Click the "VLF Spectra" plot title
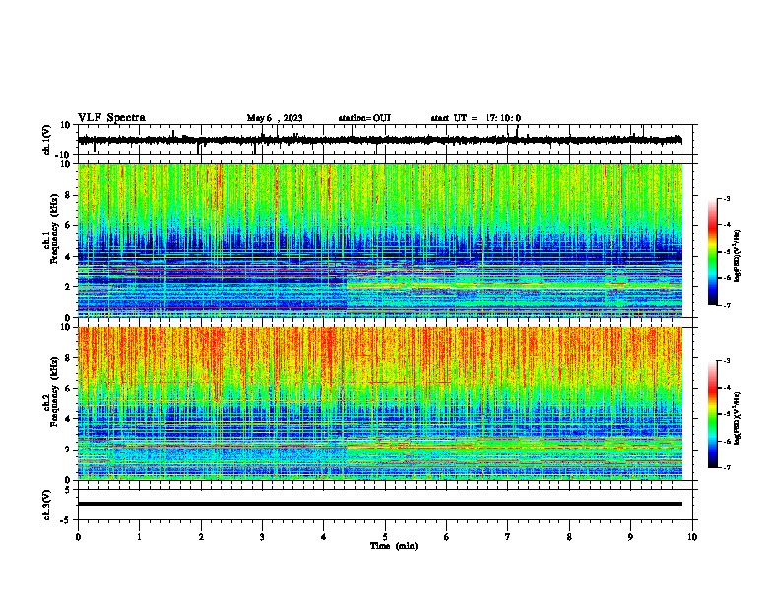 pos(111,118)
